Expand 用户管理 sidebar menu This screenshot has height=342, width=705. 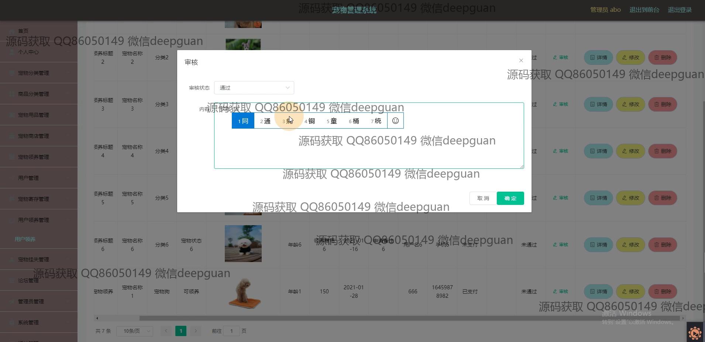pyautogui.click(x=39, y=178)
